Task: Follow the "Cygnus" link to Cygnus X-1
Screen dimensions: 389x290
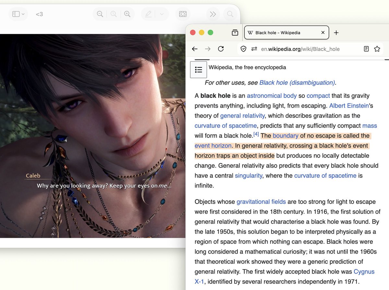Action: click(364, 272)
